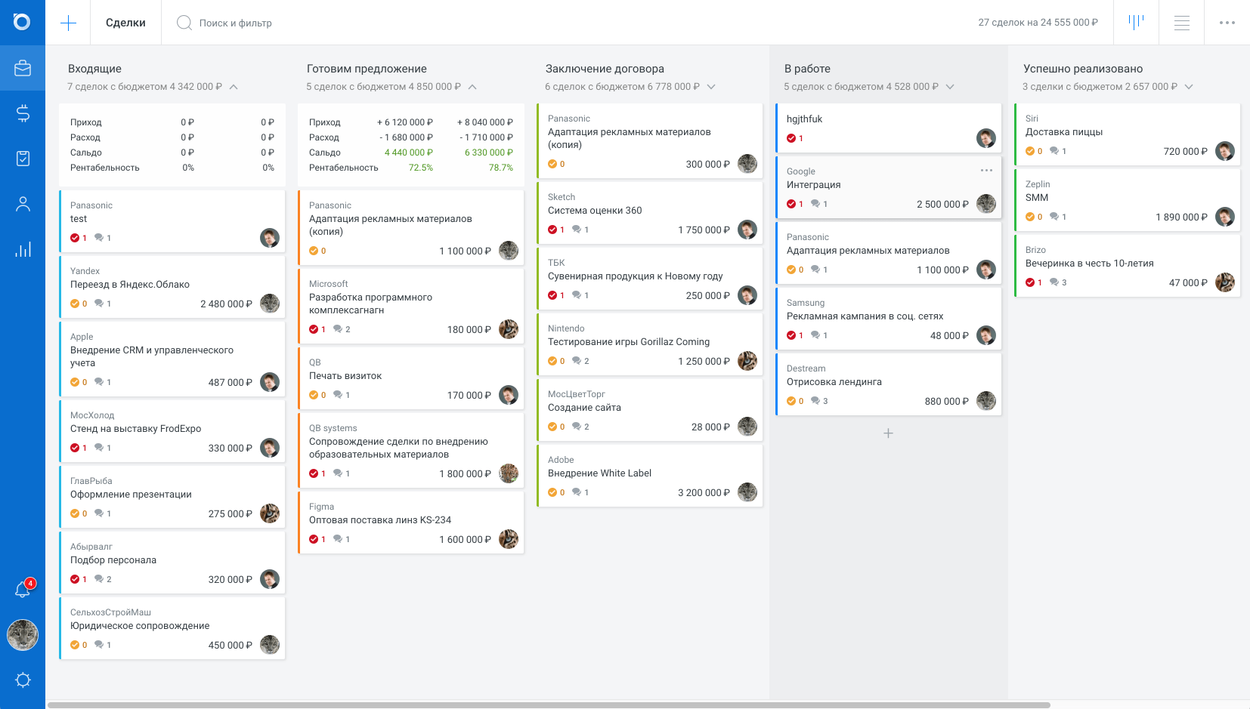Expand Заключение договора column summary chevron
The width and height of the screenshot is (1250, 709).
711,87
